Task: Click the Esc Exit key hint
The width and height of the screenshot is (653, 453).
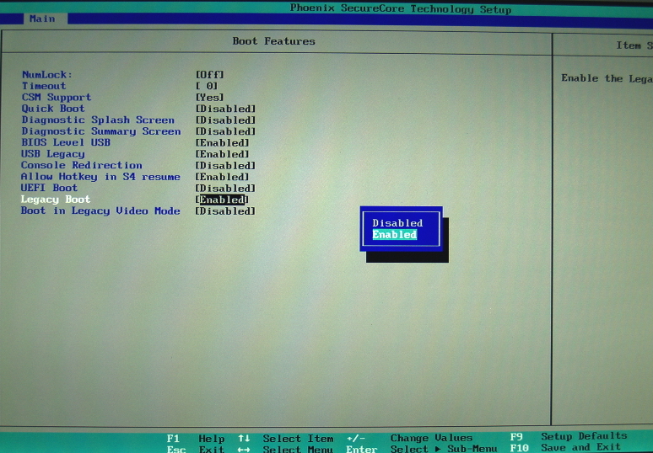Action: pos(194,449)
